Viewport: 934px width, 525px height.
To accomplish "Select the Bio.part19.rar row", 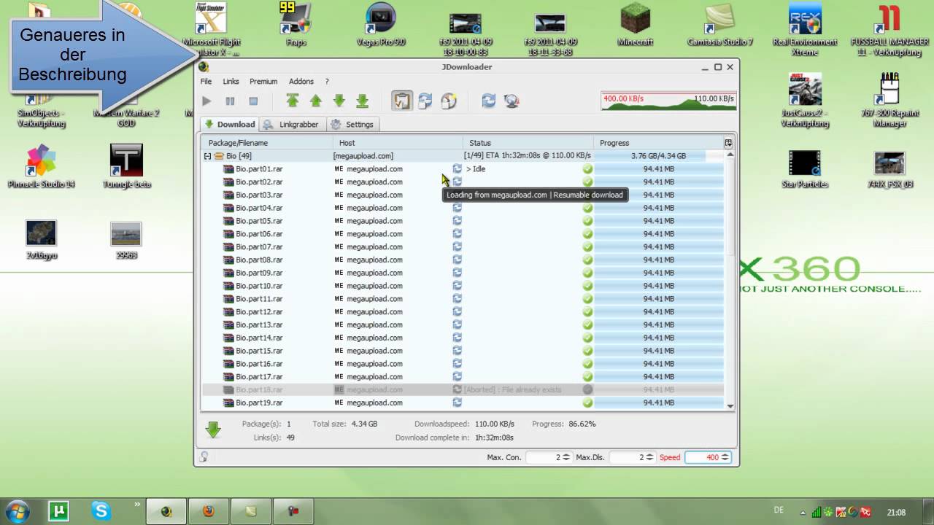I will [463, 402].
